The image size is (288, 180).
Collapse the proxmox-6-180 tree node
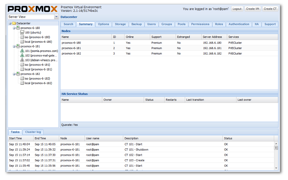[14, 28]
